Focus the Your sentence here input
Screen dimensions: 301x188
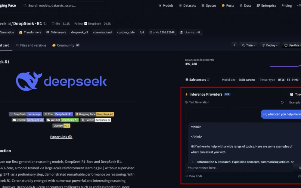click(x=238, y=168)
